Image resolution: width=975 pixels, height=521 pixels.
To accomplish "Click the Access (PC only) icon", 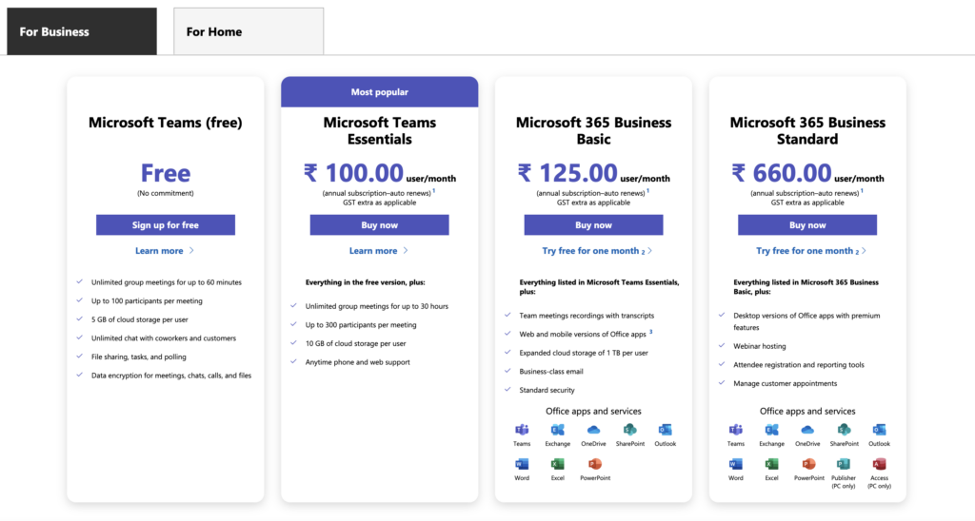I will pos(879,464).
